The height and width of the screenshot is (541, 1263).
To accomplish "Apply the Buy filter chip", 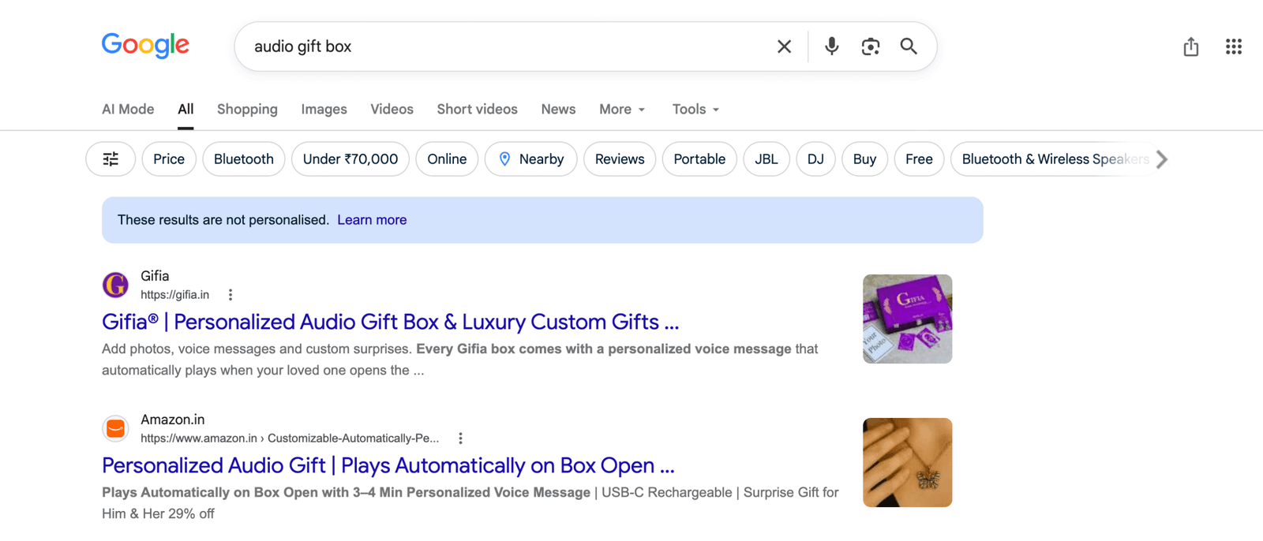I will coord(864,159).
